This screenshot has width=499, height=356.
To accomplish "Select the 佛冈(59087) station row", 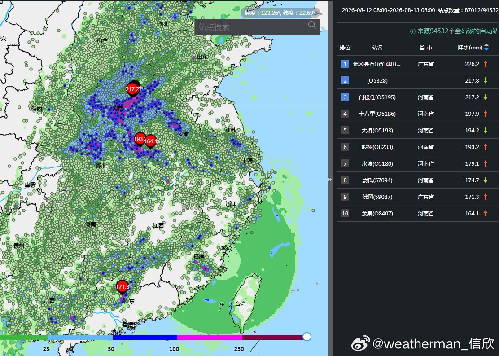I will click(417, 197).
